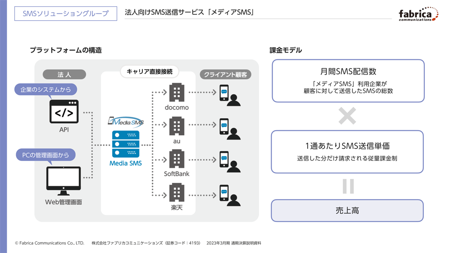The width and height of the screenshot is (449, 253).
Task: Click the 楽天 carrier label
Action: (x=176, y=208)
